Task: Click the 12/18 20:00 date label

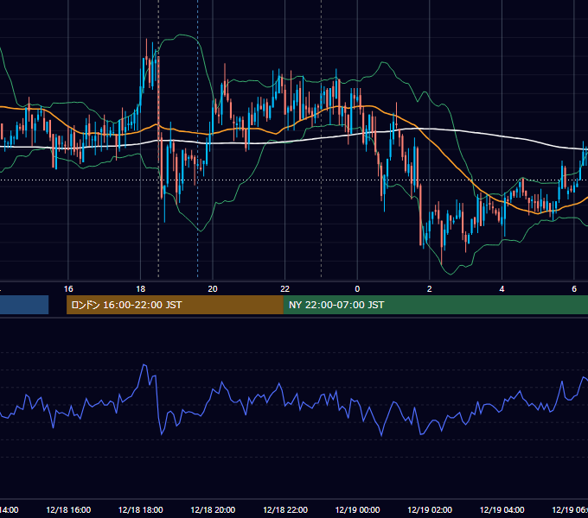Action: tap(213, 510)
